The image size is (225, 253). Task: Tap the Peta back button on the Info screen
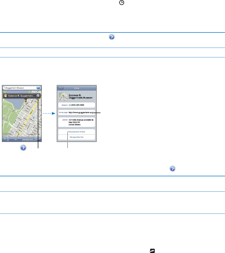coord(60,88)
